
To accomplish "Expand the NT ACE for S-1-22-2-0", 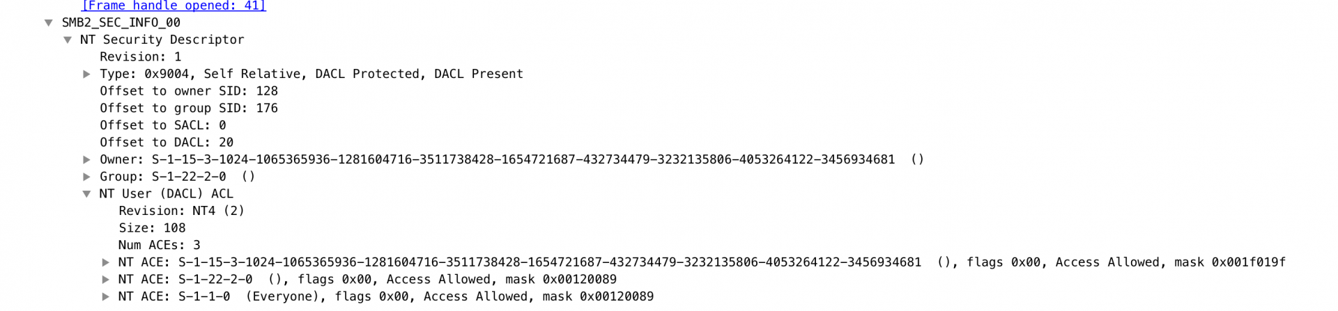I will 105,280.
